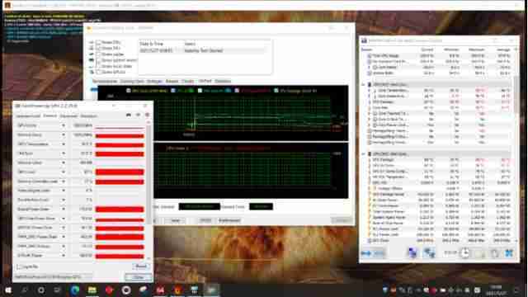Enable Log to file checkbox in GPU-Z
This screenshot has width=528, height=297.
click(x=19, y=266)
